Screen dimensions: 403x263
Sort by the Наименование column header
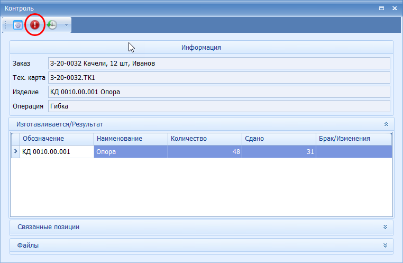click(x=131, y=139)
